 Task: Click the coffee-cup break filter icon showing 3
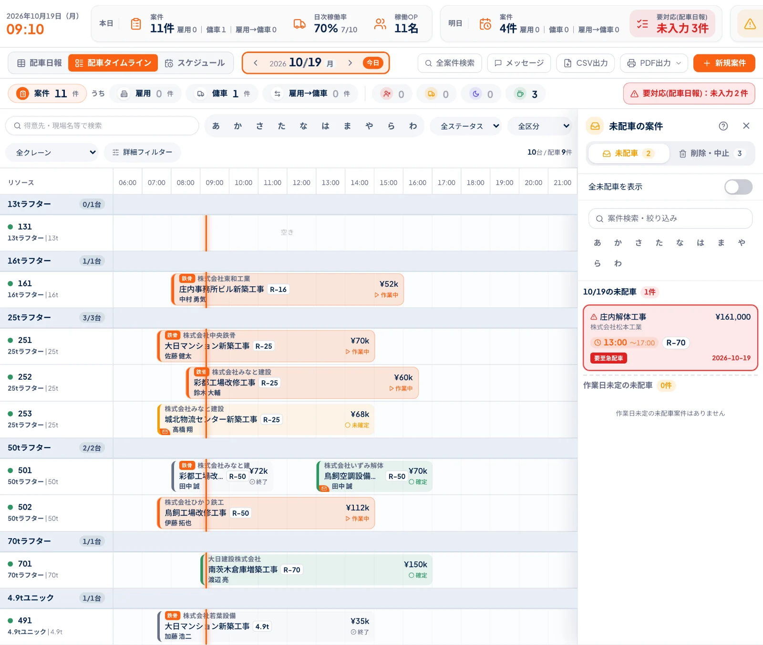tap(520, 94)
